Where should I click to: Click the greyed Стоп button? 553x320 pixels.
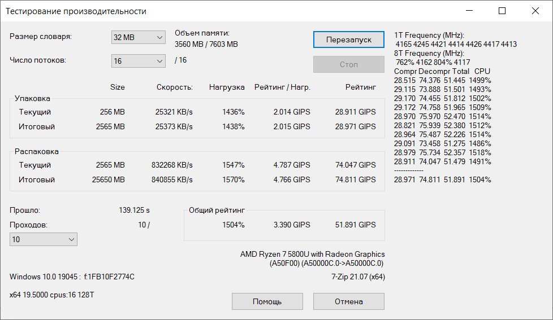click(348, 64)
